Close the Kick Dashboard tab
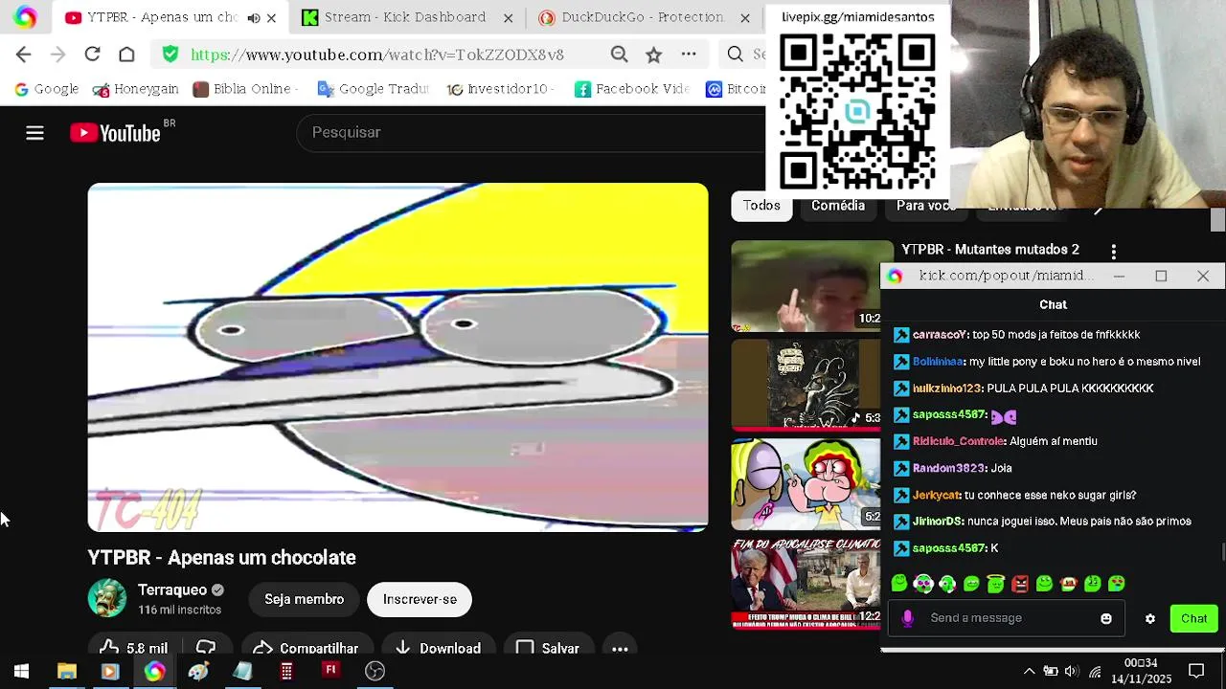Viewport: 1226px width, 689px height. coord(508,17)
